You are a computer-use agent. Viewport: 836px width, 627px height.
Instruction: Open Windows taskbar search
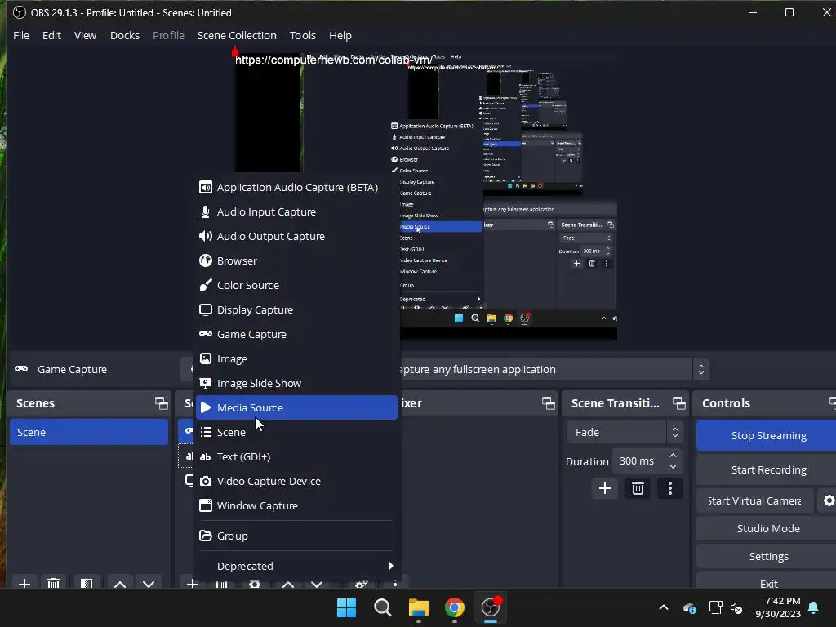[383, 607]
